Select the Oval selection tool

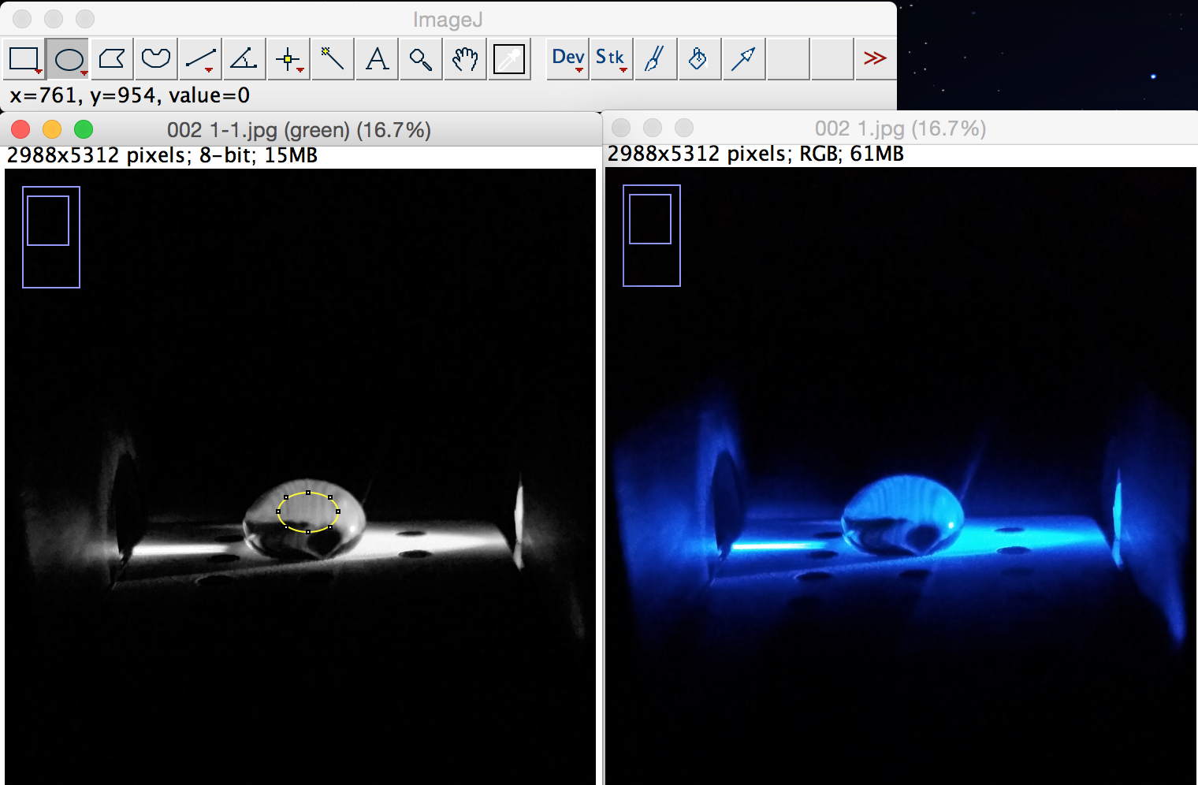(69, 59)
